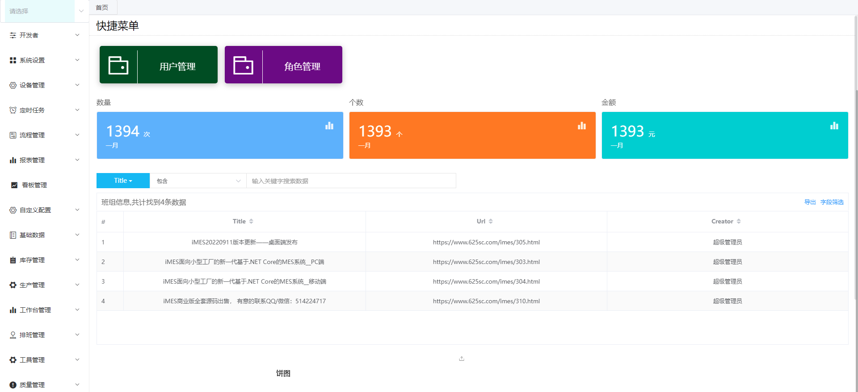This screenshot has width=858, height=392.
Task: Click 超级管理员 in row 1
Action: point(728,242)
